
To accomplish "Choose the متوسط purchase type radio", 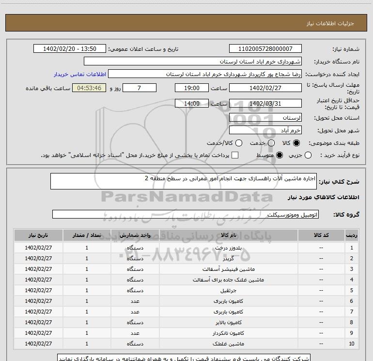I will click(280, 155).
